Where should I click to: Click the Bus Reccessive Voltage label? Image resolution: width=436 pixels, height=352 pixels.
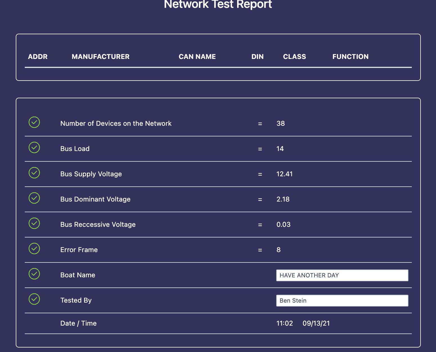click(98, 225)
